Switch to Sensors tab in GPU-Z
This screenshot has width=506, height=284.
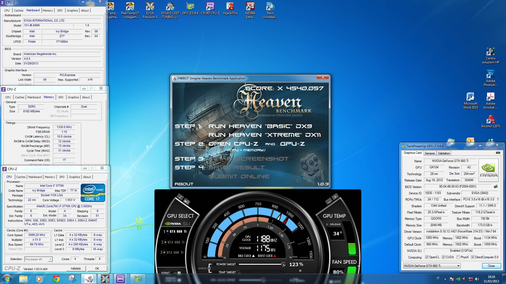click(x=430, y=153)
